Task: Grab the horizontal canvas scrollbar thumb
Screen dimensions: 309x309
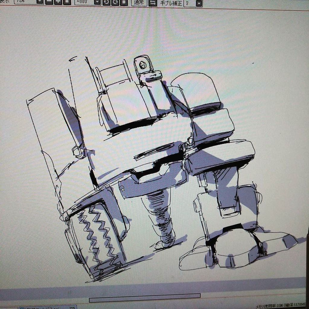Action: click(145, 300)
